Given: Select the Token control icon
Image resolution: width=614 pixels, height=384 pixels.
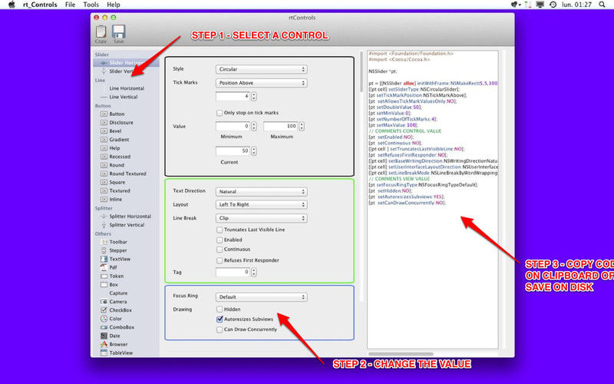Looking at the screenshot, I should point(104,276).
